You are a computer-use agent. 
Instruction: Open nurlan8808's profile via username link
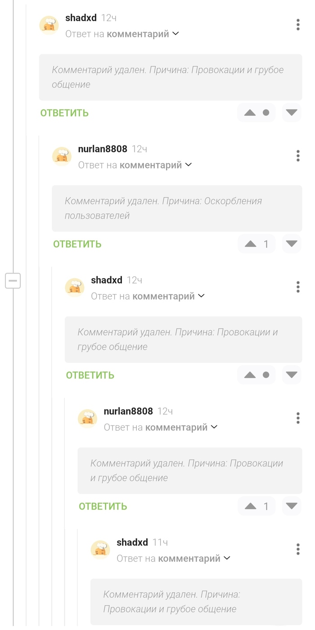coord(102,149)
